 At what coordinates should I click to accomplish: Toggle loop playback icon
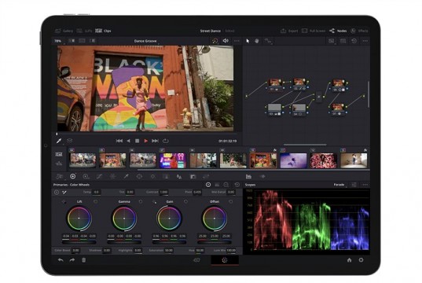[166, 141]
